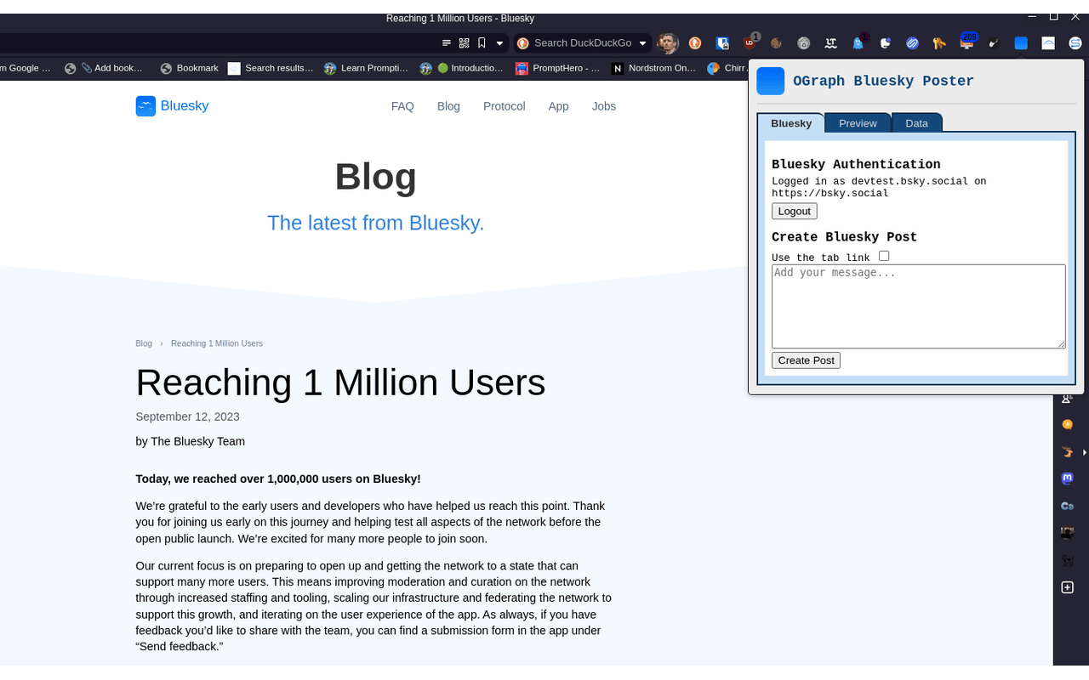Open the FAQ navigation link
The width and height of the screenshot is (1089, 680).
tap(402, 106)
